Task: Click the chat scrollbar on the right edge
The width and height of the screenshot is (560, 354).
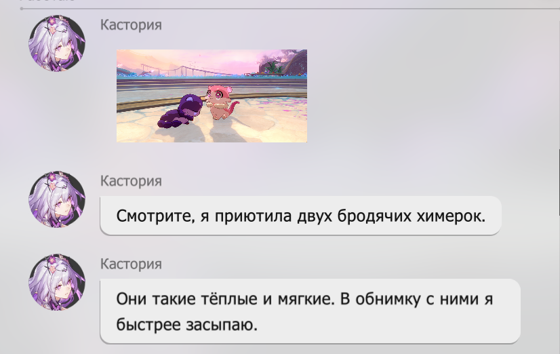Action: click(559, 182)
